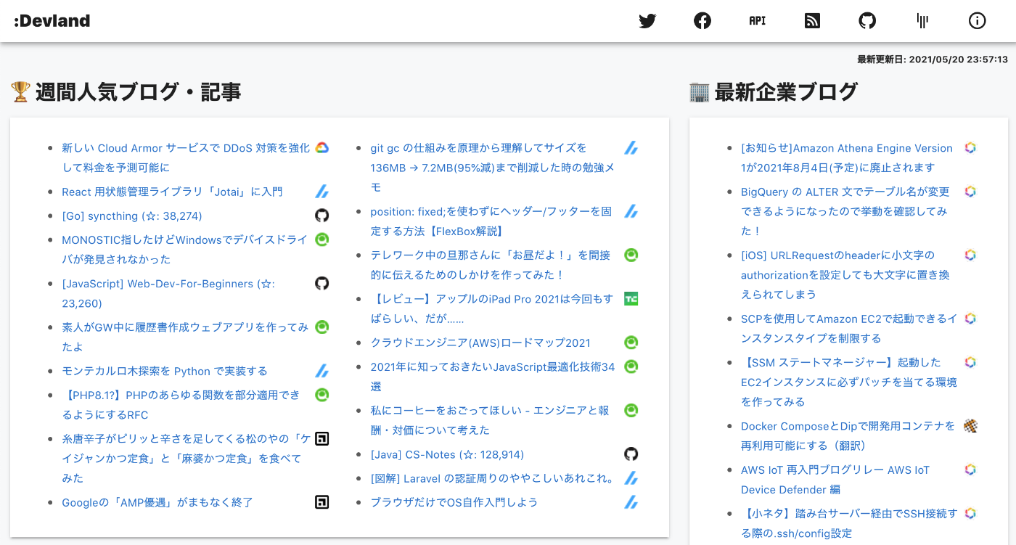
Task: Click the Zenn icon beside git gc article
Action: click(x=631, y=148)
